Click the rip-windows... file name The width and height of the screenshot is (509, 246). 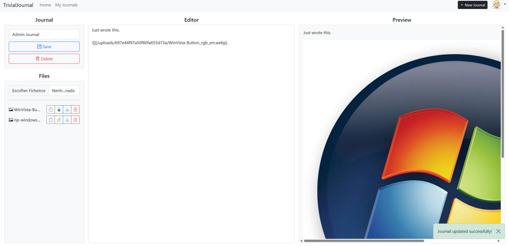(x=27, y=120)
